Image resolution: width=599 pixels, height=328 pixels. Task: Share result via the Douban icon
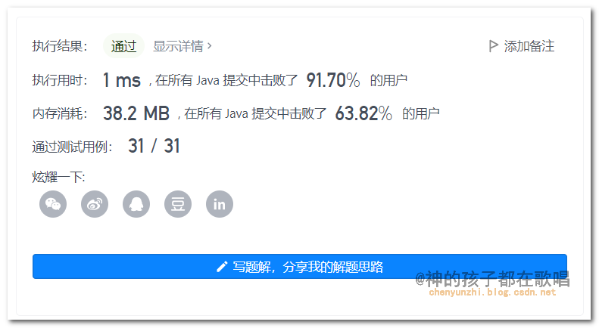coord(178,204)
